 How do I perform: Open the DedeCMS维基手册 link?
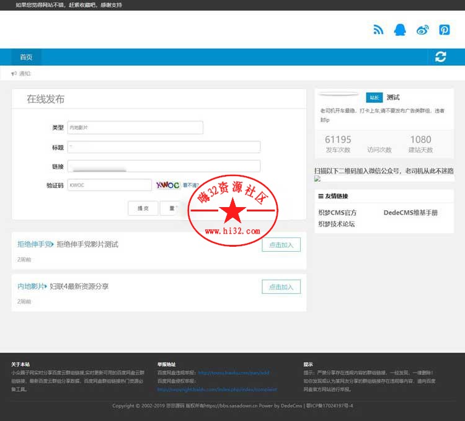coord(410,213)
